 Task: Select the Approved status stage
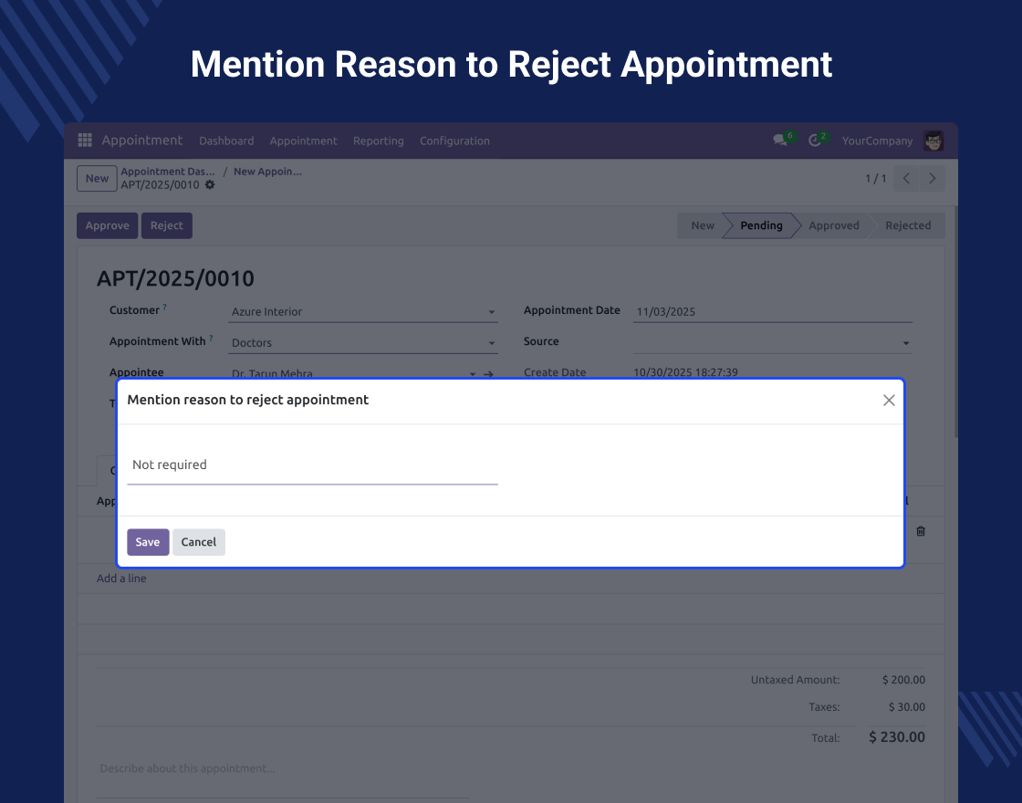click(833, 225)
